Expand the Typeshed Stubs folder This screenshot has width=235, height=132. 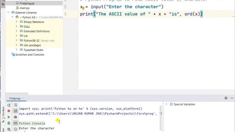[x=17, y=50]
